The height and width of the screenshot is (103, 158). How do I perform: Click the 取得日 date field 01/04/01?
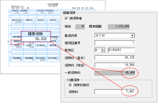pyautogui.click(x=121, y=50)
